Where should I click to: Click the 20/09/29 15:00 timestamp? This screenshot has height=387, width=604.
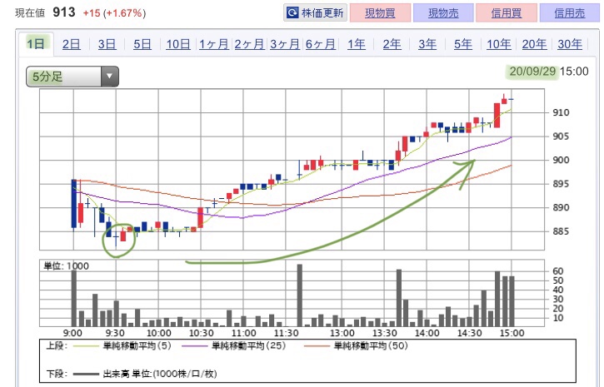pos(548,72)
